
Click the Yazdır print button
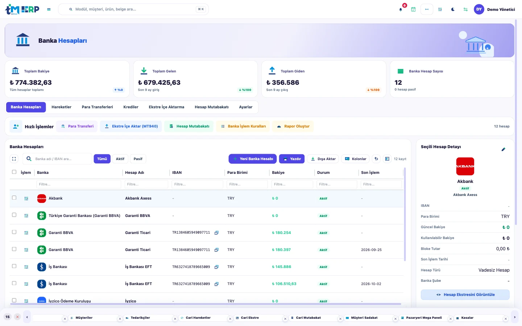292,159
